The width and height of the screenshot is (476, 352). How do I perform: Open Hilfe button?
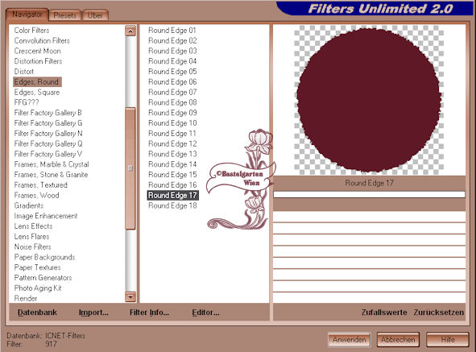(448, 340)
